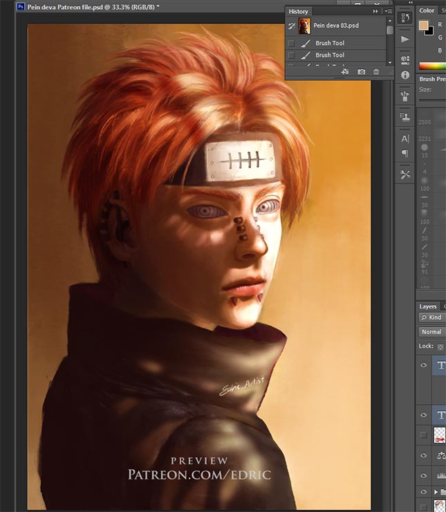
Task: Switch to the Layers tab
Action: tap(428, 307)
